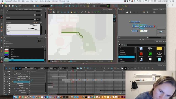Select the Camera view tab
Viewport: 176px width, 99px height.
[105, 9]
